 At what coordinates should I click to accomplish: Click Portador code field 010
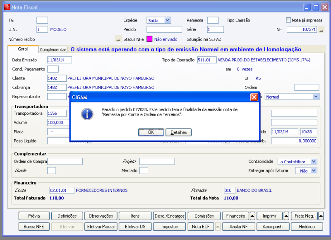pos(230,190)
